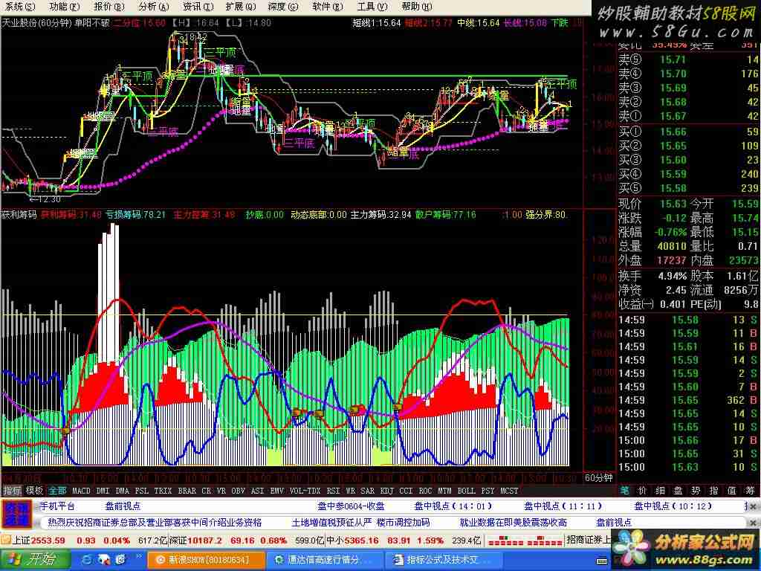Click the 60分钟 period label
This screenshot has width=761, height=571.
pos(598,478)
